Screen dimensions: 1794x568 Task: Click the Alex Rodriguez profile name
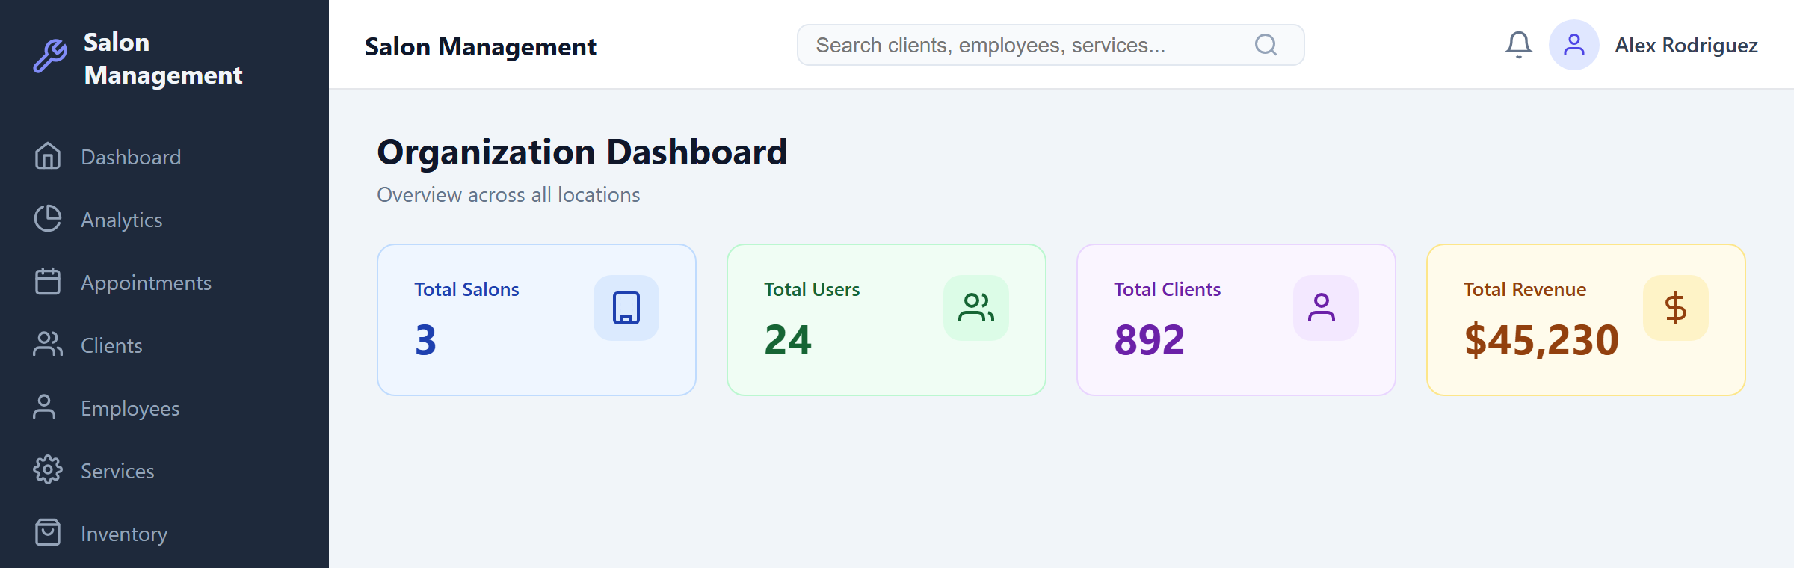[1686, 45]
